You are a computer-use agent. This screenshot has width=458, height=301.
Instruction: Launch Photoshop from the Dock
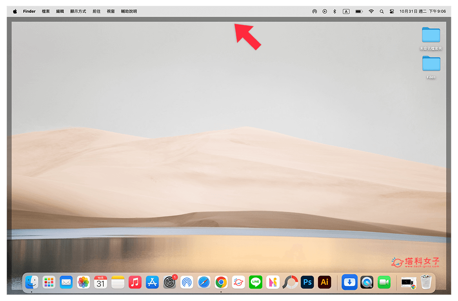[x=307, y=282]
